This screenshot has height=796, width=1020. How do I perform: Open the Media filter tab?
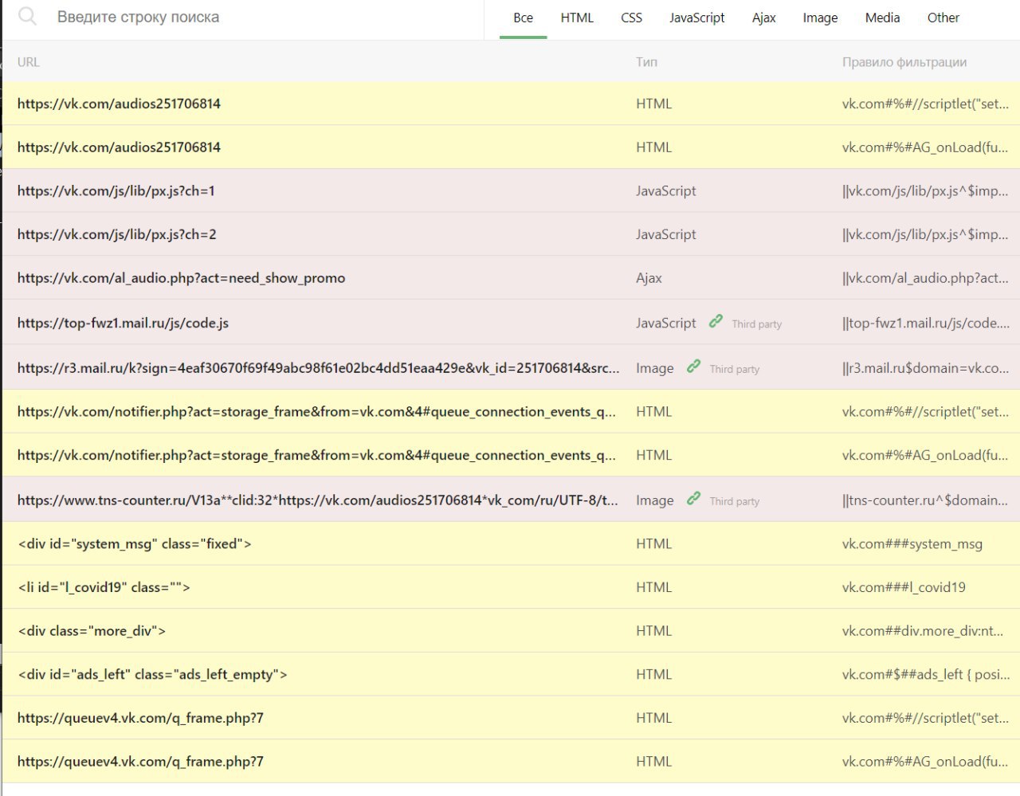tap(882, 18)
